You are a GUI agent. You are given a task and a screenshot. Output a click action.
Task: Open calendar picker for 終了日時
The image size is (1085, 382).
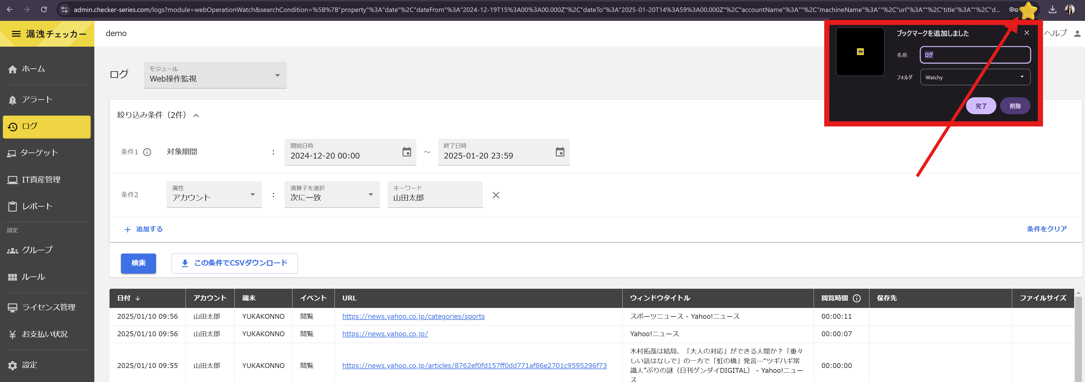(x=560, y=152)
